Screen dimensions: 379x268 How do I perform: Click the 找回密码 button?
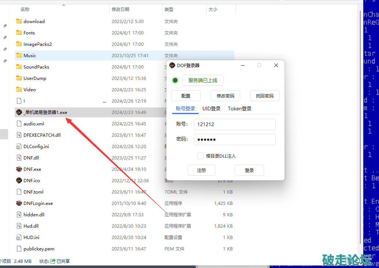pos(264,96)
